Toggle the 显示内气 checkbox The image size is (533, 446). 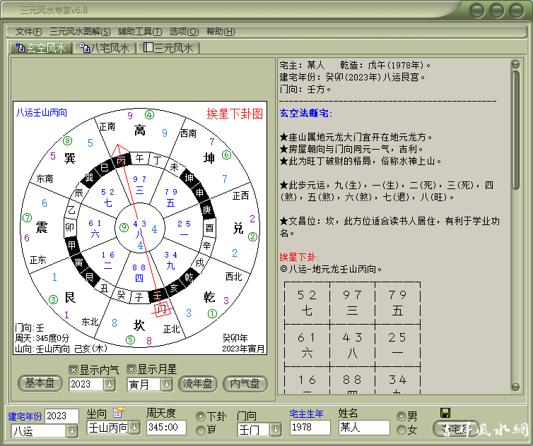point(74,369)
